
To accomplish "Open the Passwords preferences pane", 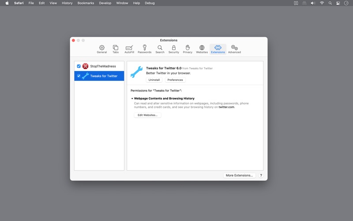I will pyautogui.click(x=145, y=49).
